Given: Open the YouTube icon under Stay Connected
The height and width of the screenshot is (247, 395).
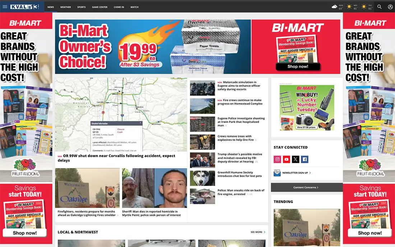Looking at the screenshot, I should pyautogui.click(x=287, y=159).
